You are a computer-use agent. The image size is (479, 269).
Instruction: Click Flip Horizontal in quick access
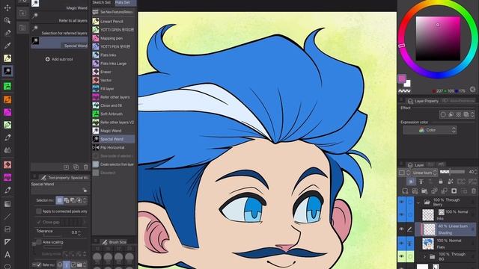(x=113, y=147)
